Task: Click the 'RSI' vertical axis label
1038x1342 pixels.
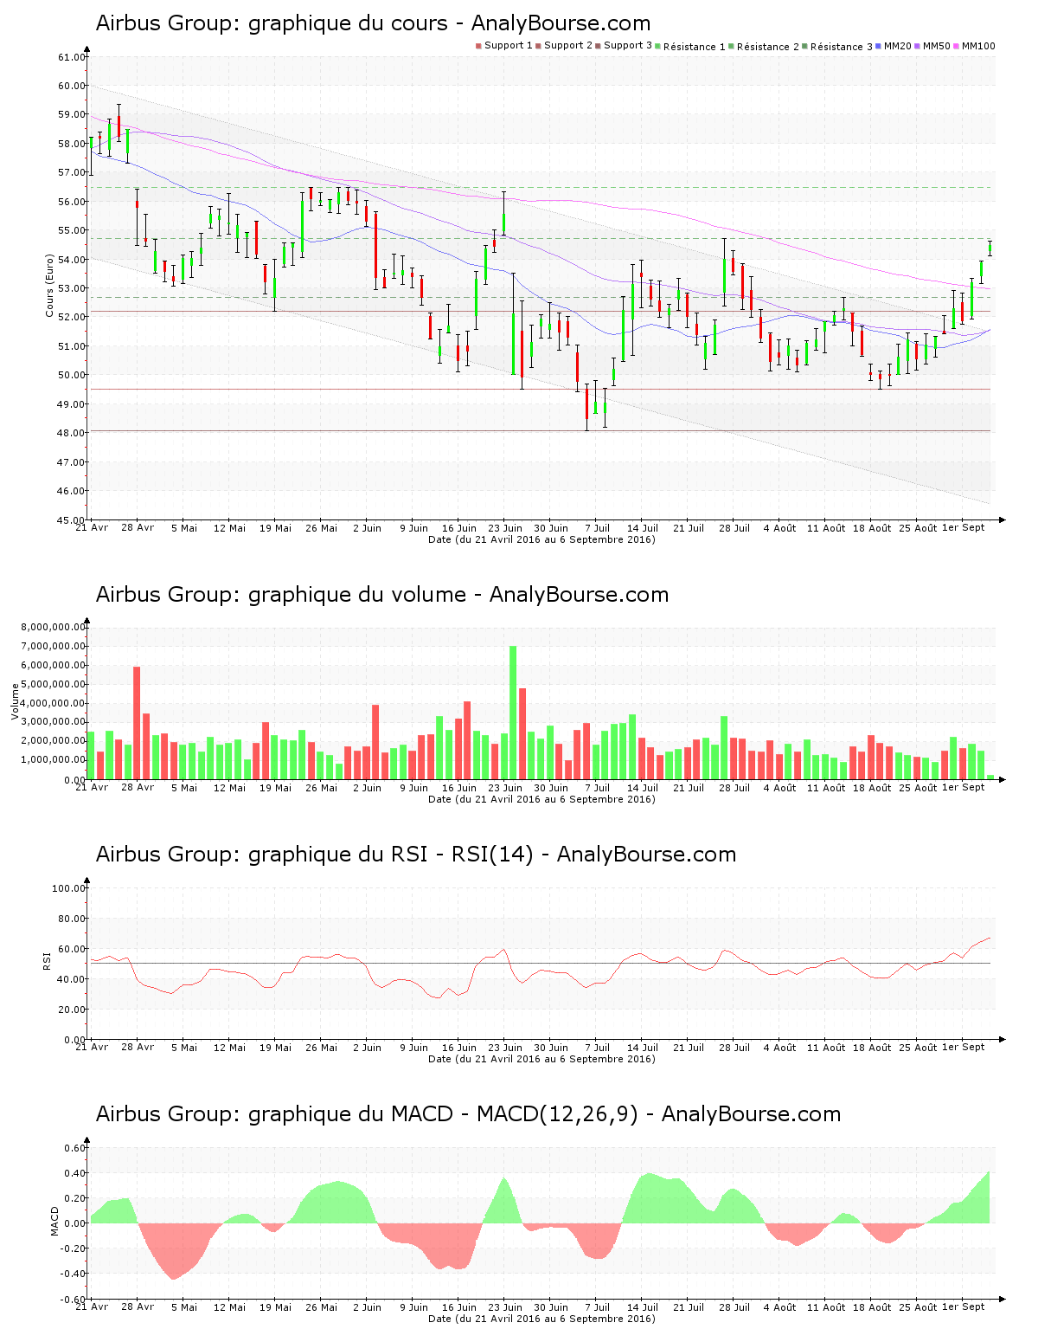Action: click(x=46, y=960)
